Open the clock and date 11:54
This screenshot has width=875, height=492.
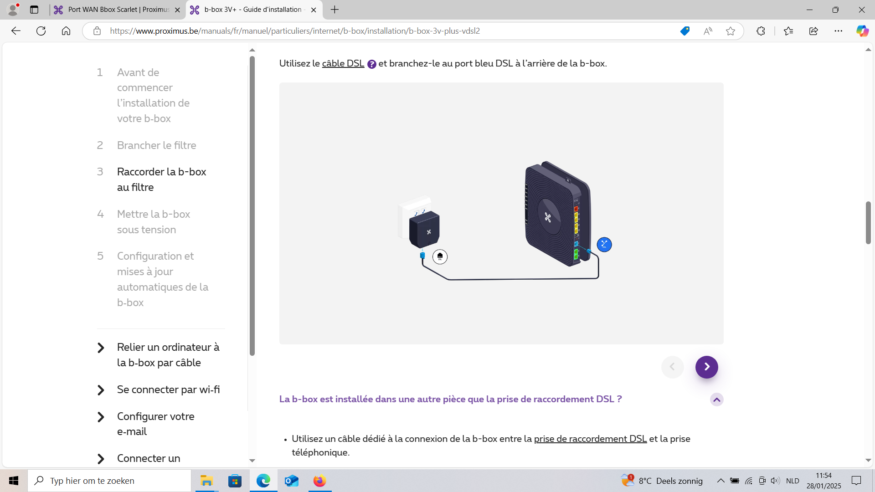824,481
